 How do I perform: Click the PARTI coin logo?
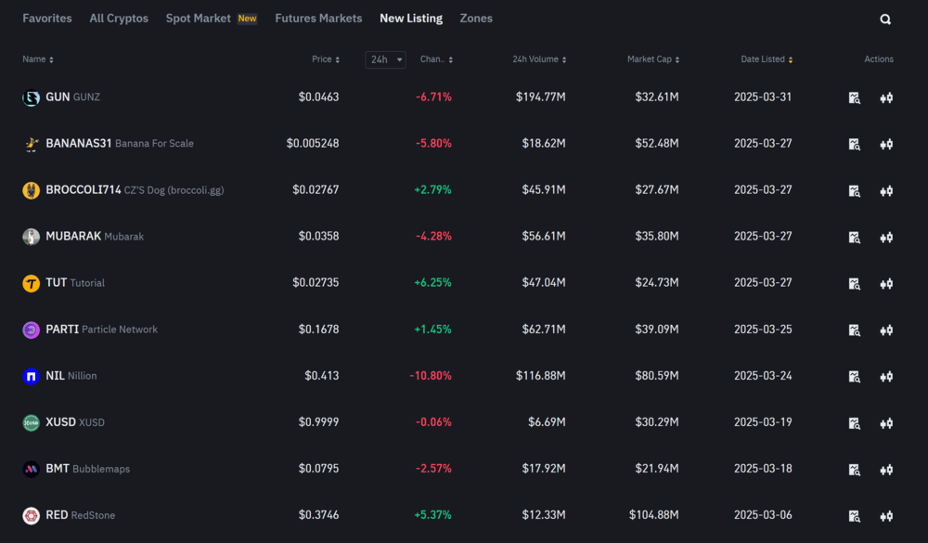pyautogui.click(x=31, y=330)
